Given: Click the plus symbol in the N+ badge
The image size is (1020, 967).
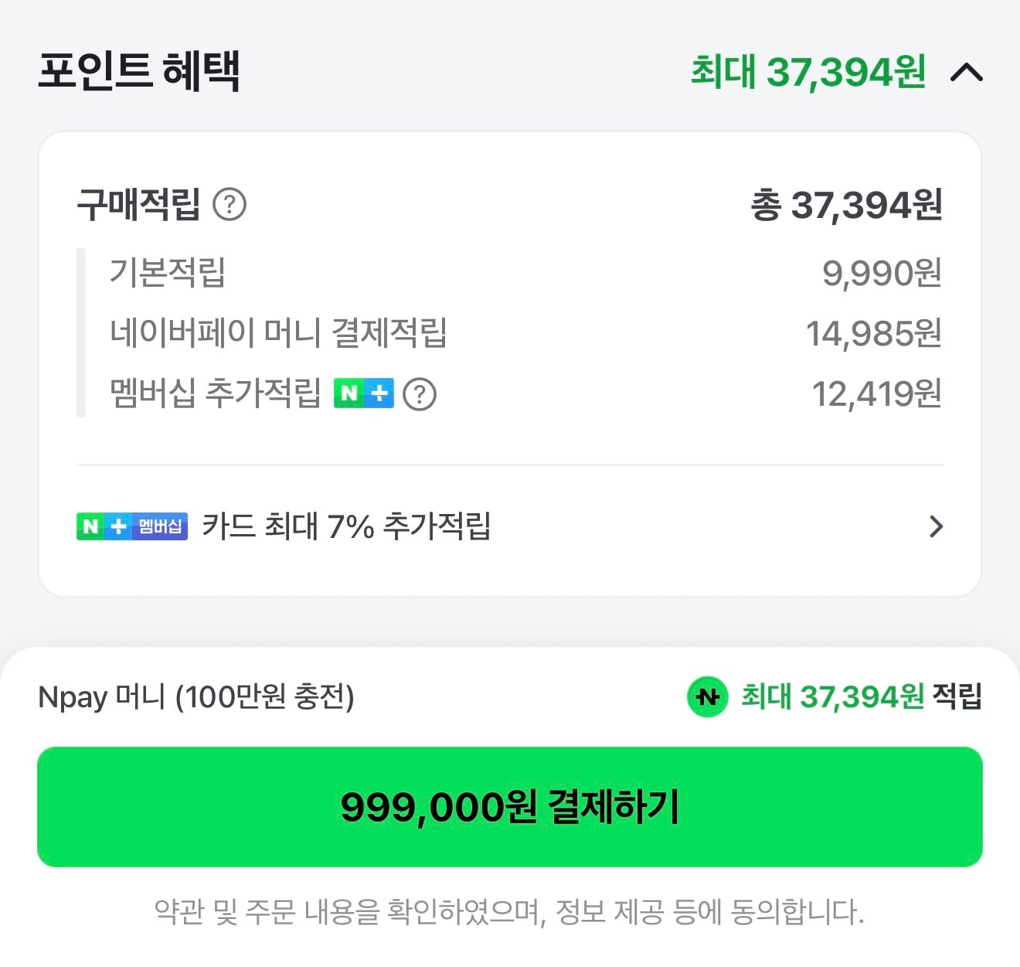Looking at the screenshot, I should 378,394.
